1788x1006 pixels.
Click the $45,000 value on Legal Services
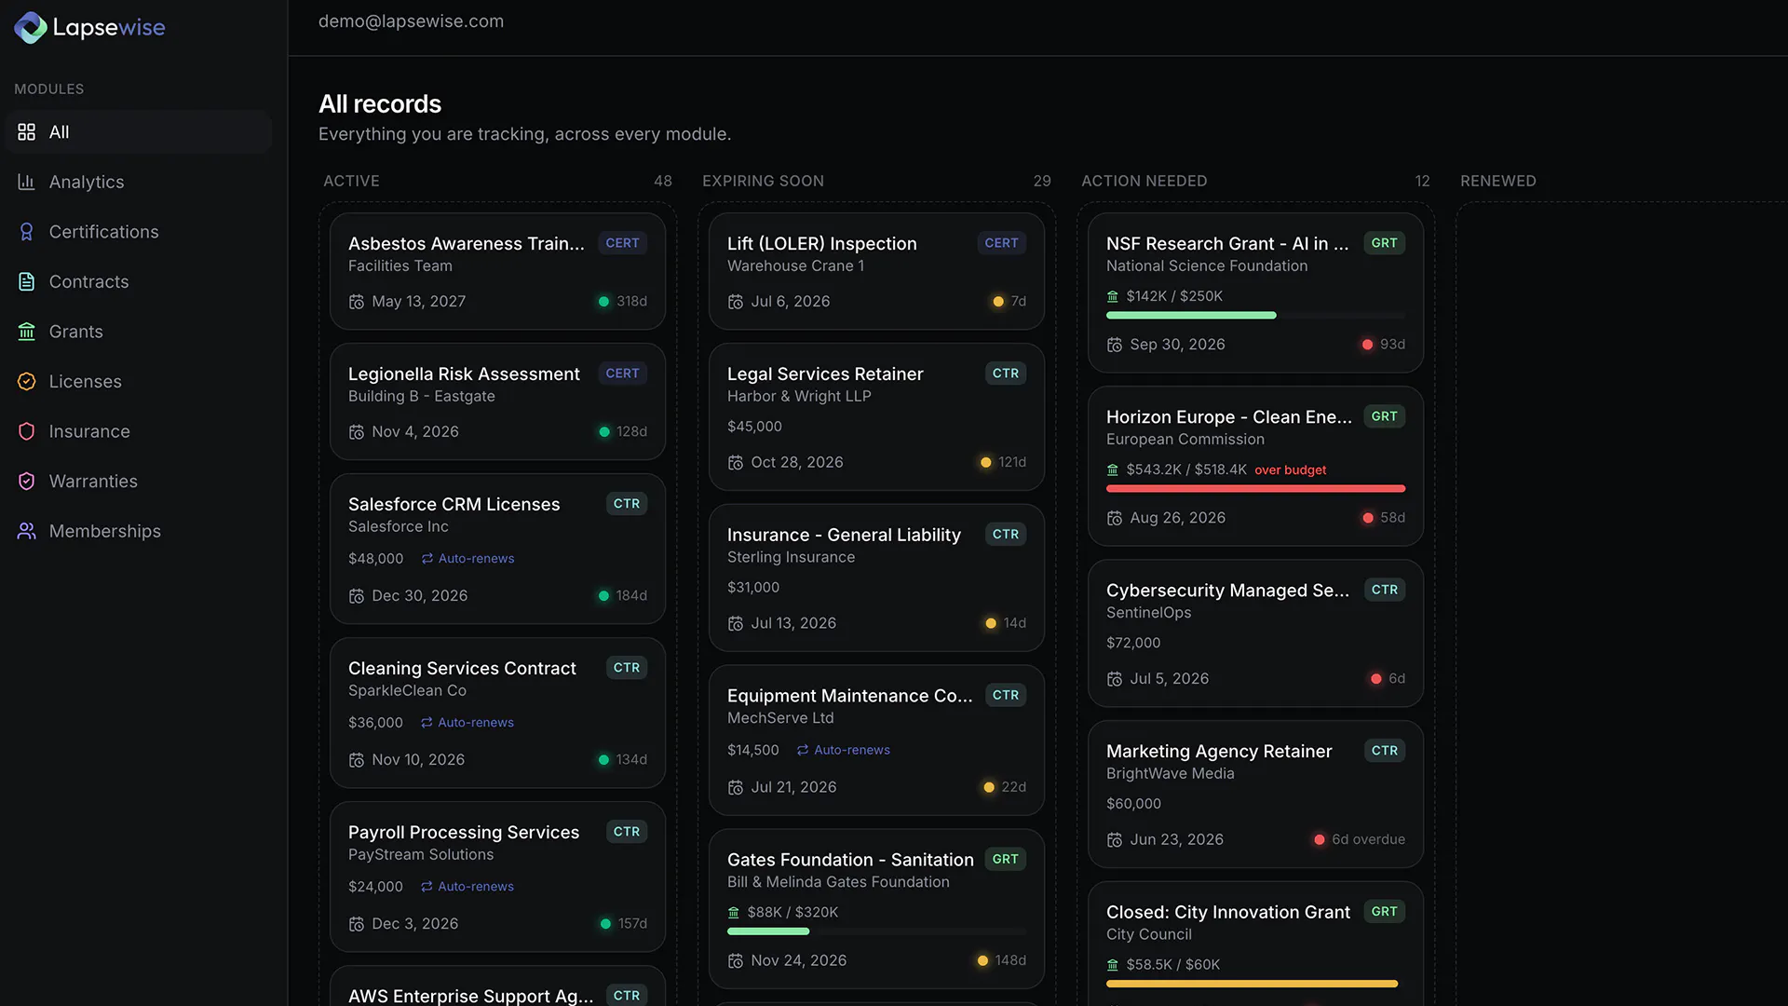coord(754,427)
